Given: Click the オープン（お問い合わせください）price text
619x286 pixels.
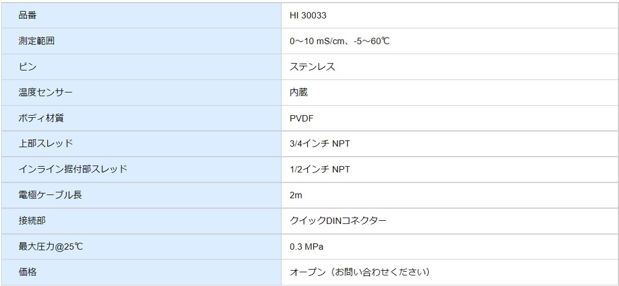Looking at the screenshot, I should tap(359, 272).
